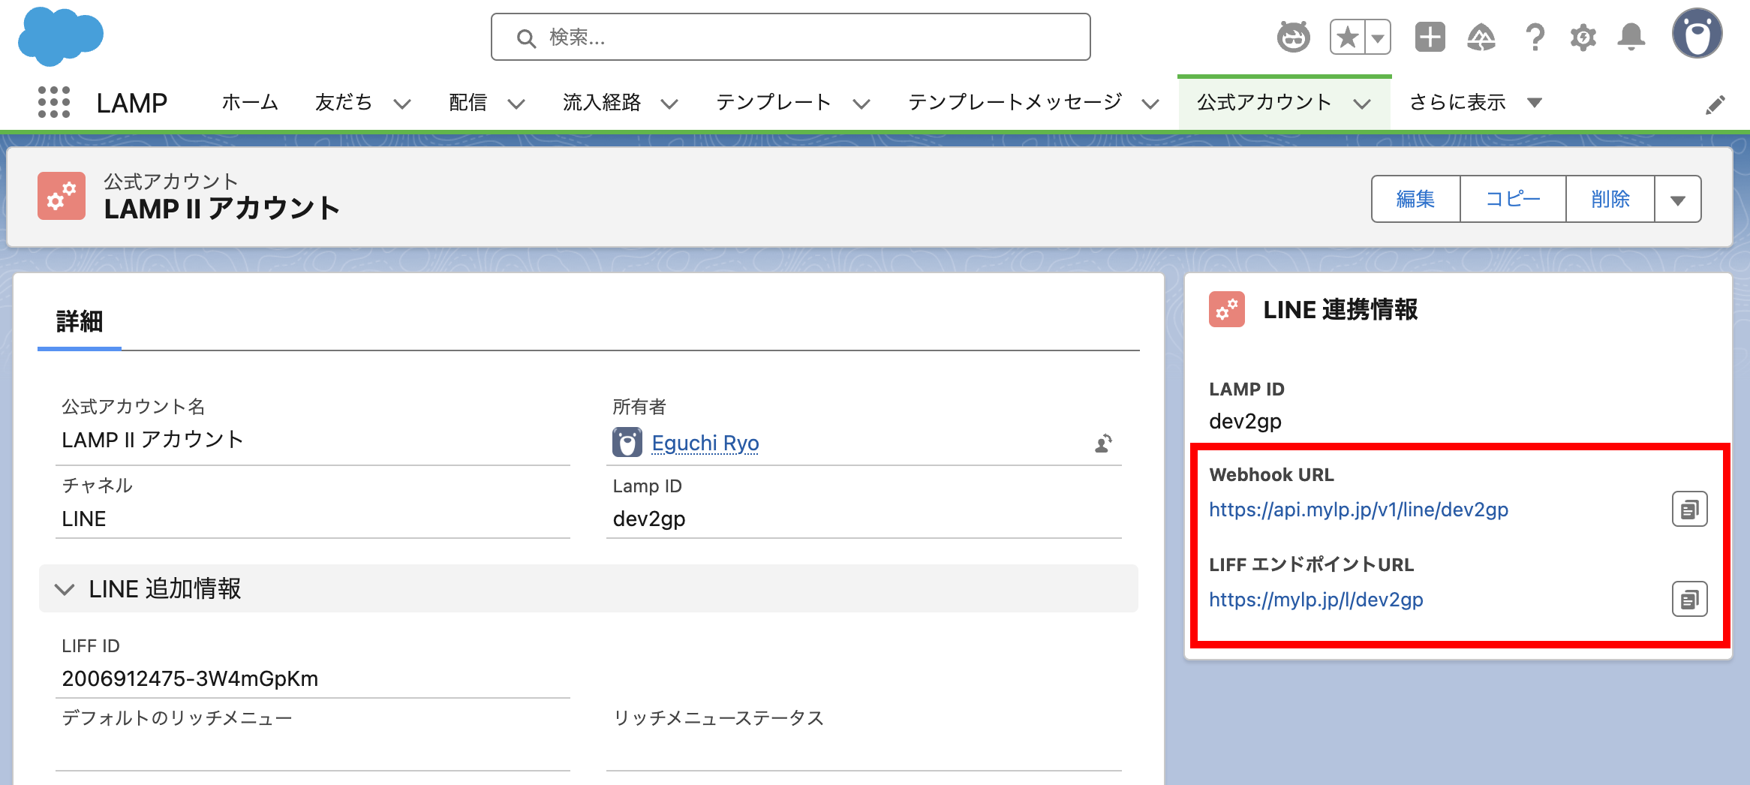Open more actions dropdown beside 削除
The image size is (1750, 785).
point(1678,200)
